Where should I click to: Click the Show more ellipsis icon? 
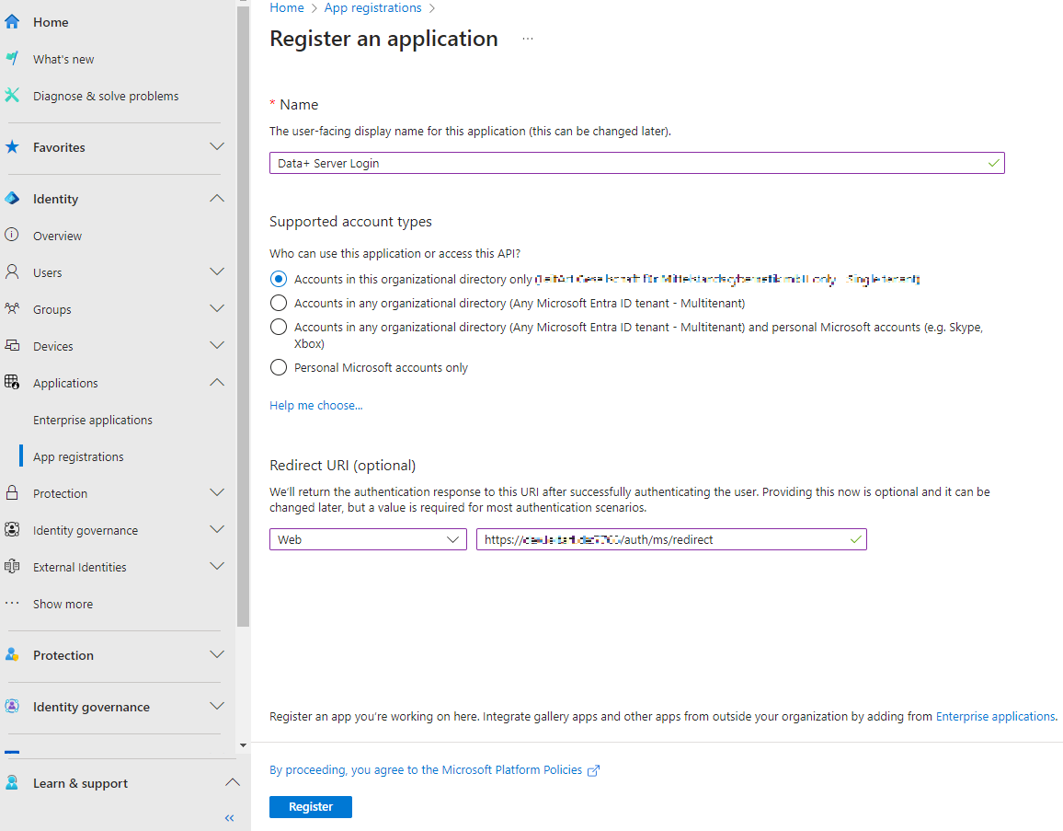click(x=12, y=603)
